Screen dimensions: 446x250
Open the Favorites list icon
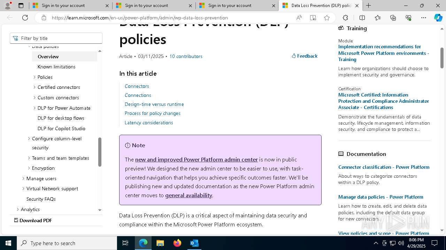pyautogui.click(x=378, y=18)
